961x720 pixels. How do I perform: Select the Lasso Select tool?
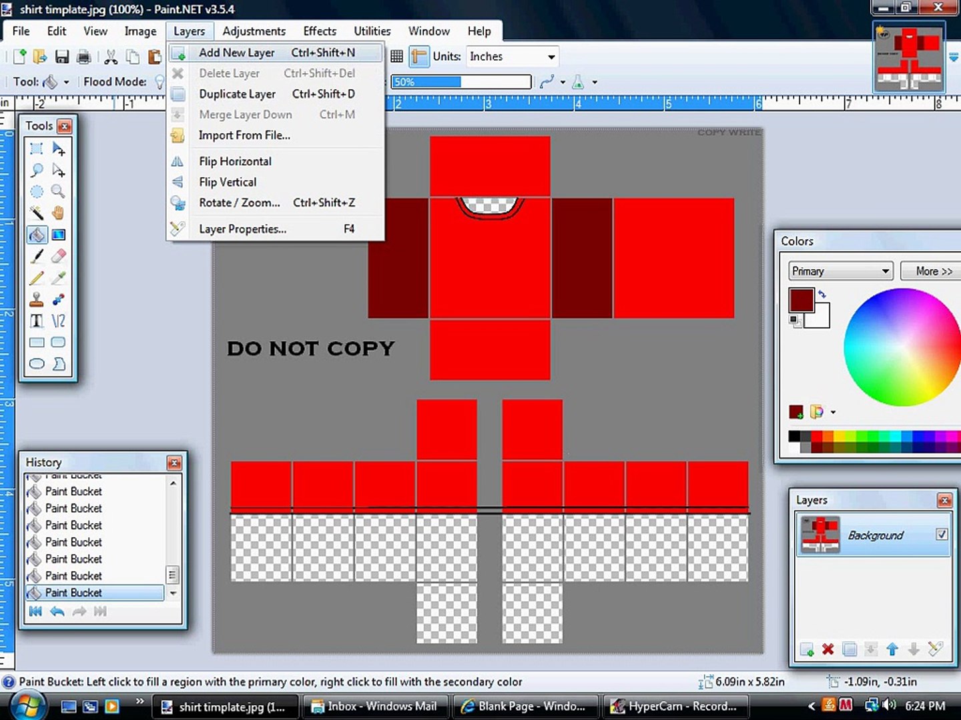[x=37, y=170]
